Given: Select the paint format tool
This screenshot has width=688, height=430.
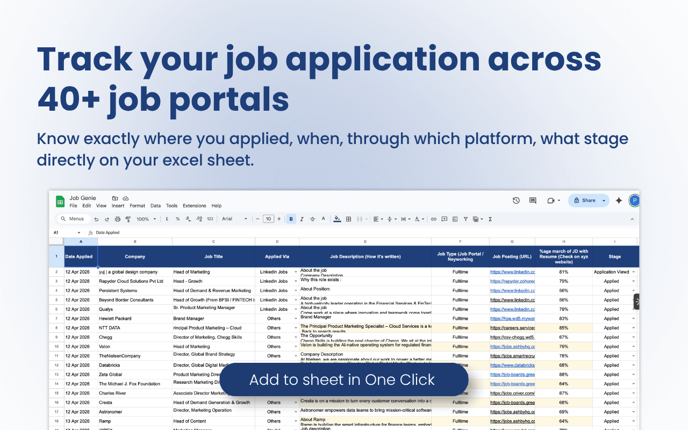Looking at the screenshot, I should click(127, 219).
